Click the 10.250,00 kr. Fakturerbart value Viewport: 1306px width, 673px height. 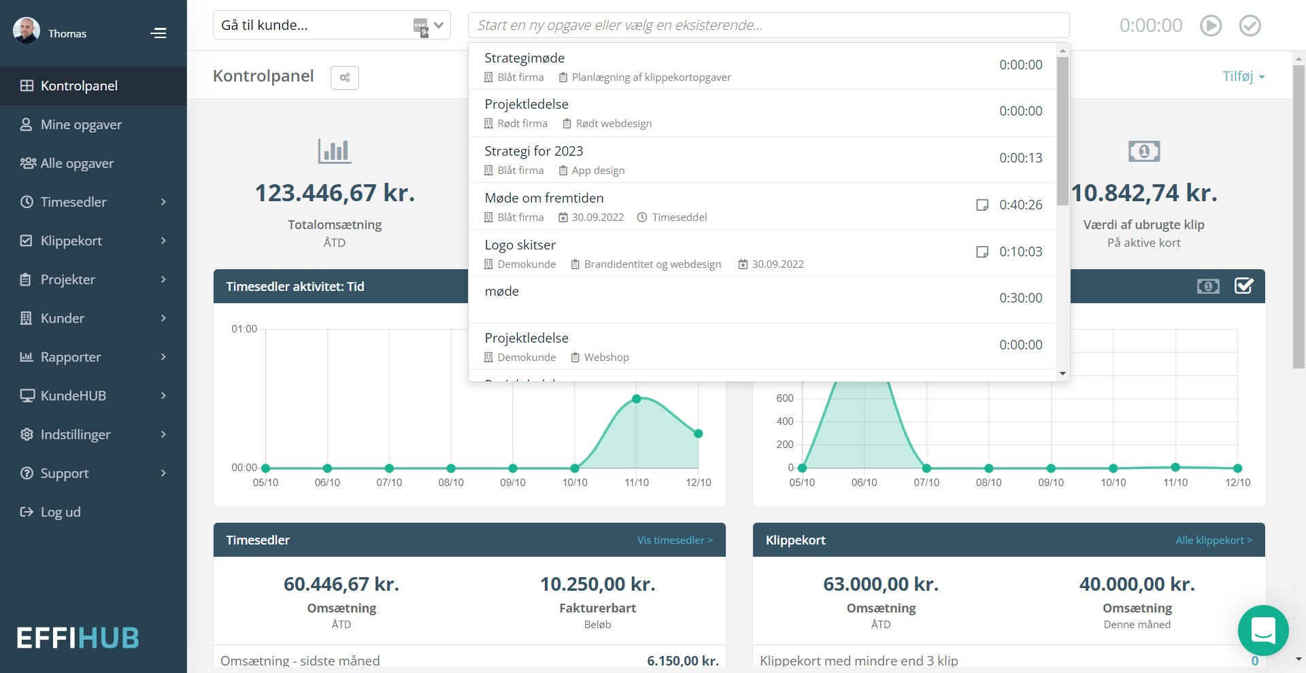pyautogui.click(x=598, y=584)
